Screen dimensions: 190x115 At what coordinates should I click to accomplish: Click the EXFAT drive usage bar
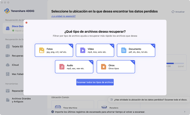coord(175,63)
